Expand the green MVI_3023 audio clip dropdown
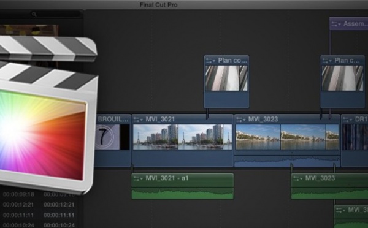 [x=298, y=178]
